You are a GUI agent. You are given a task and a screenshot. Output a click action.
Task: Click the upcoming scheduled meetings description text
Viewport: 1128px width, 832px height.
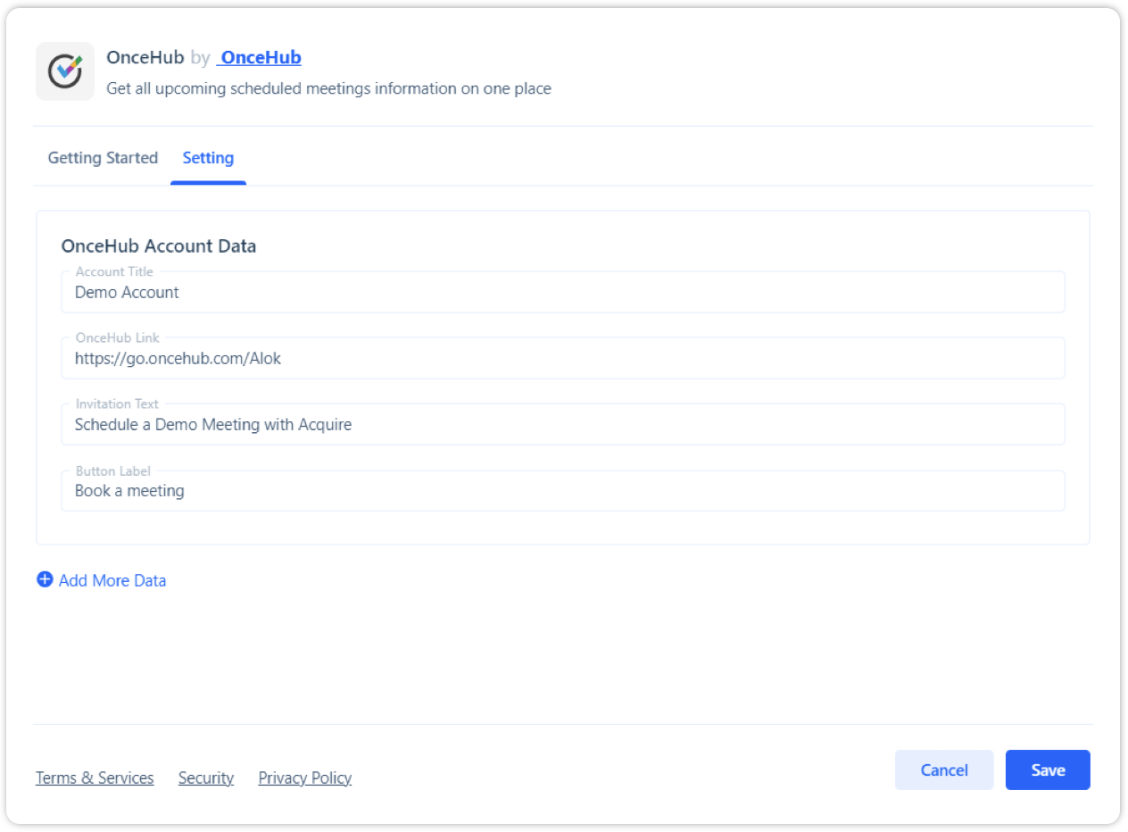click(x=328, y=88)
